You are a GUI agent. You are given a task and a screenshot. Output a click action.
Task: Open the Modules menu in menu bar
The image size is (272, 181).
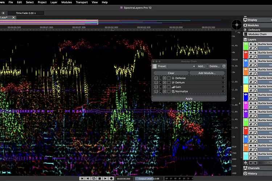click(x=66, y=2)
